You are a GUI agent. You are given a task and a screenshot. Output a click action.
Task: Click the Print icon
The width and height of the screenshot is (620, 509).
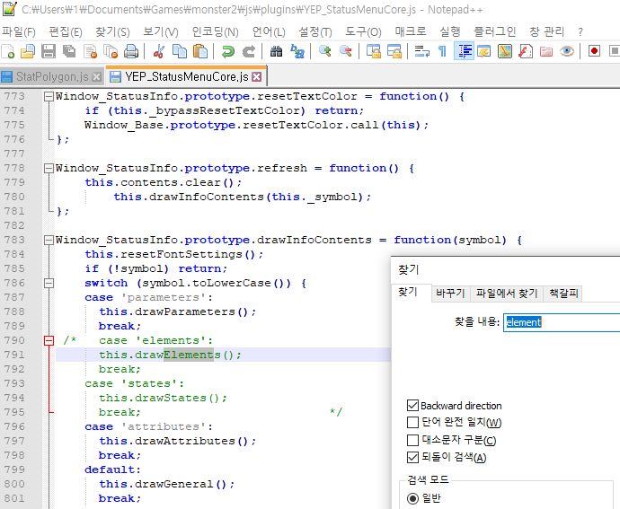pyautogui.click(x=131, y=51)
